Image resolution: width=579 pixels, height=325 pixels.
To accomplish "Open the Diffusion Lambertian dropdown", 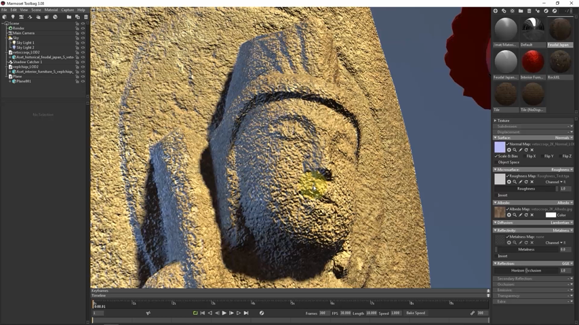I will (x=561, y=223).
